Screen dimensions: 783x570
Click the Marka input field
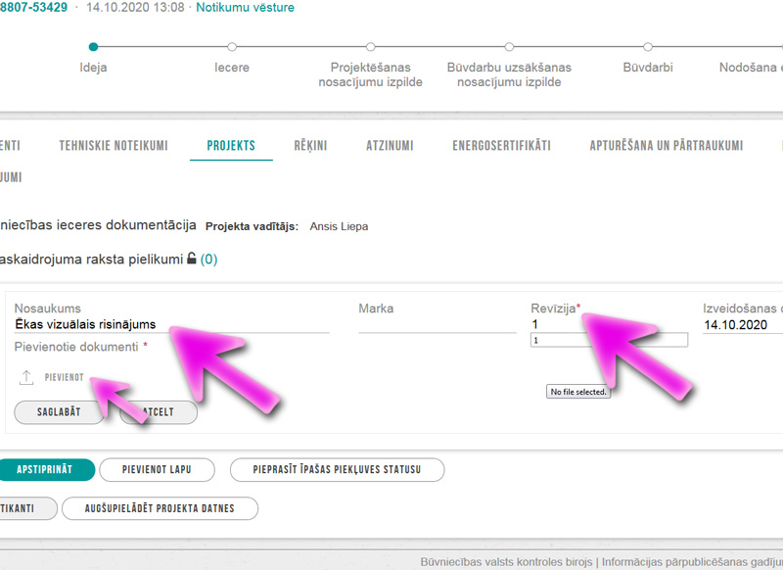[437, 325]
